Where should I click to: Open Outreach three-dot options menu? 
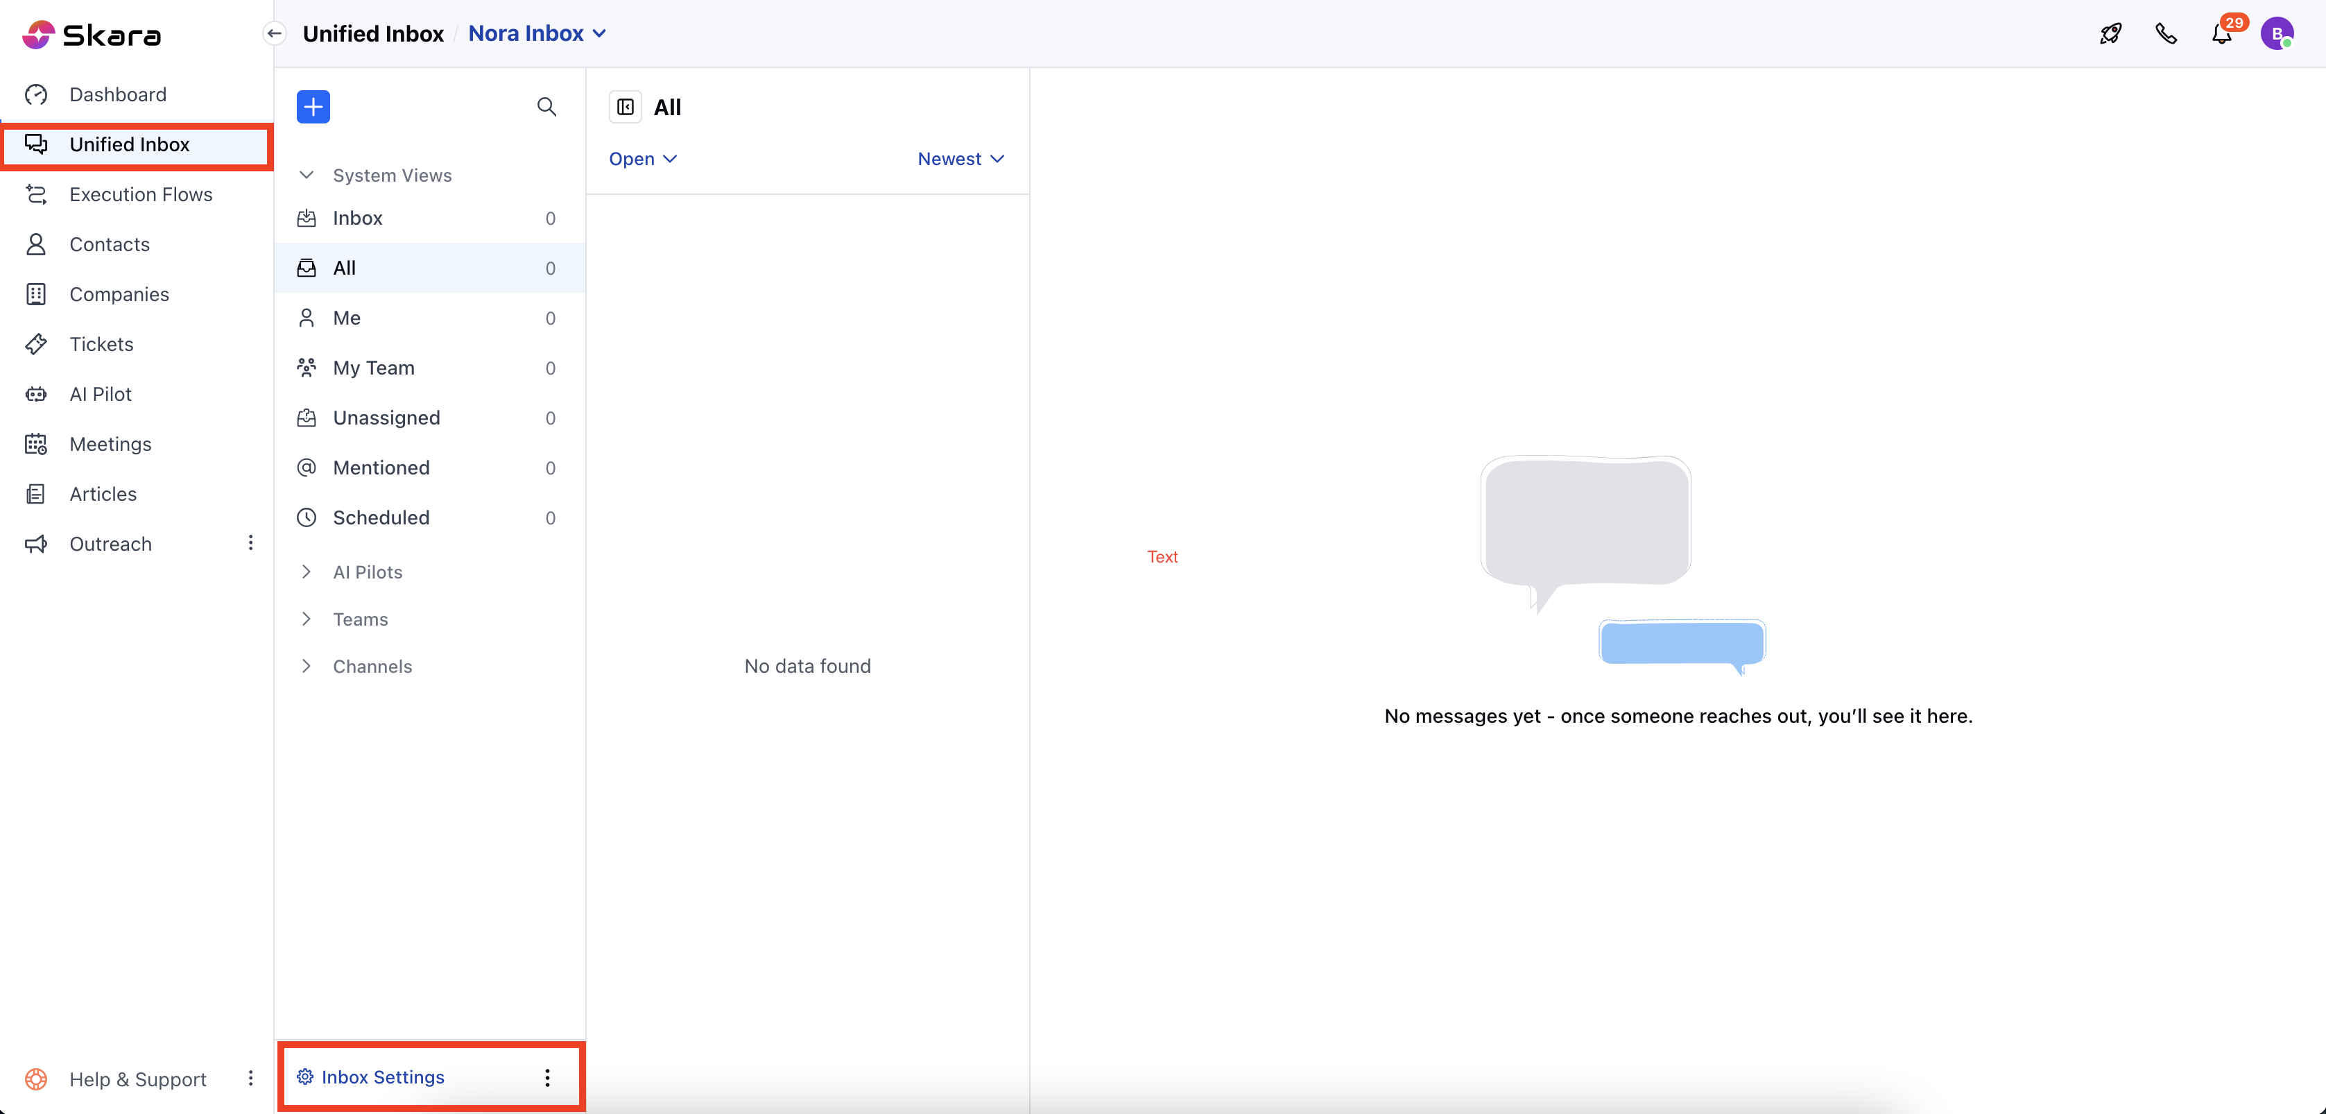point(250,543)
